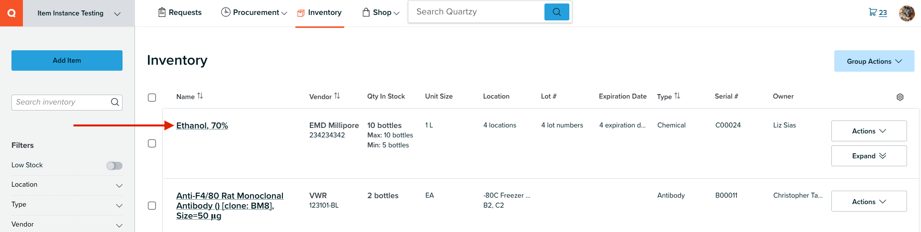Viewport: 921px width, 232px height.
Task: Click the blue search magnifier button
Action: coord(557,12)
